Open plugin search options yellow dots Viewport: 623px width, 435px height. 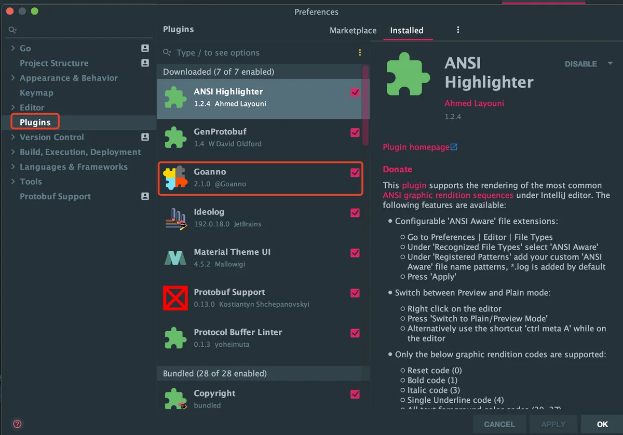click(x=360, y=52)
